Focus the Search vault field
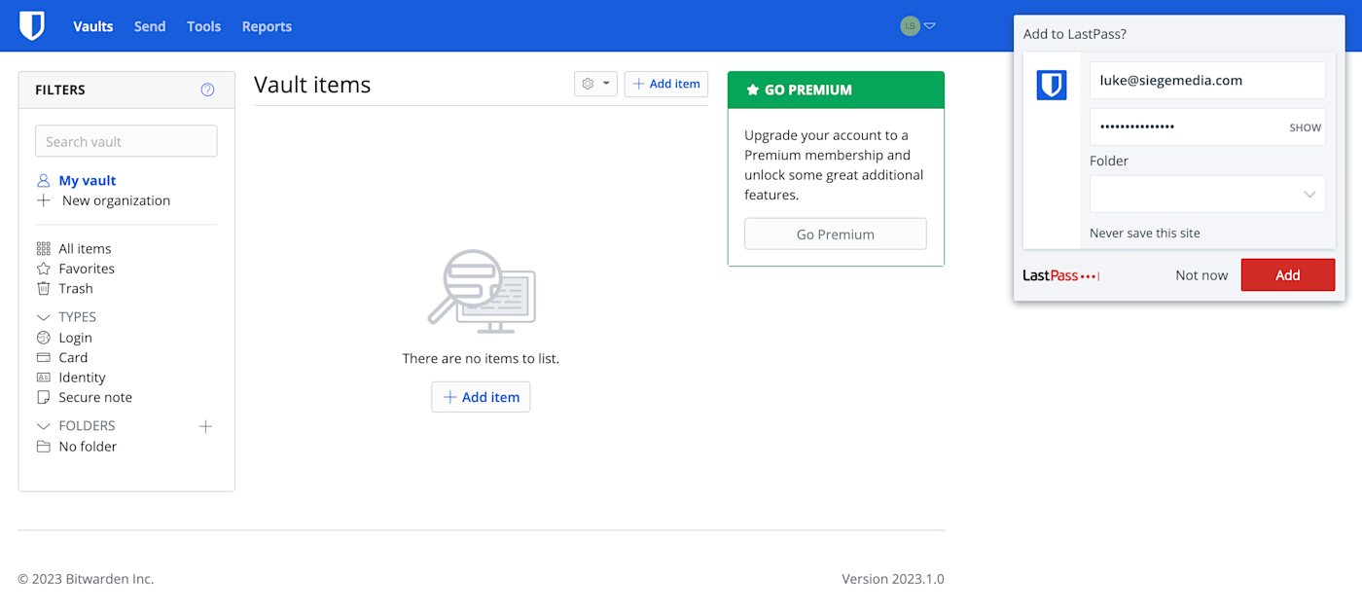Image resolution: width=1362 pixels, height=614 pixels. coord(126,141)
